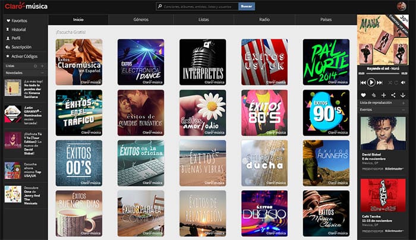The image size is (416, 240).
Task: Open Éxitos US / UK playlist
Action: 264,62
